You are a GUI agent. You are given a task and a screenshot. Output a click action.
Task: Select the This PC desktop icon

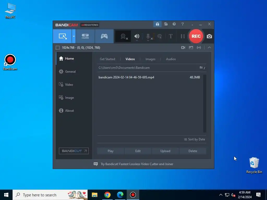(x=10, y=11)
